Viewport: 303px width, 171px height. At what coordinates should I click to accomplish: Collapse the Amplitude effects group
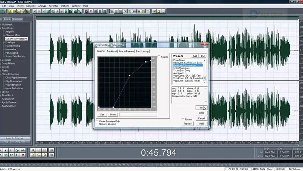tap(1, 28)
